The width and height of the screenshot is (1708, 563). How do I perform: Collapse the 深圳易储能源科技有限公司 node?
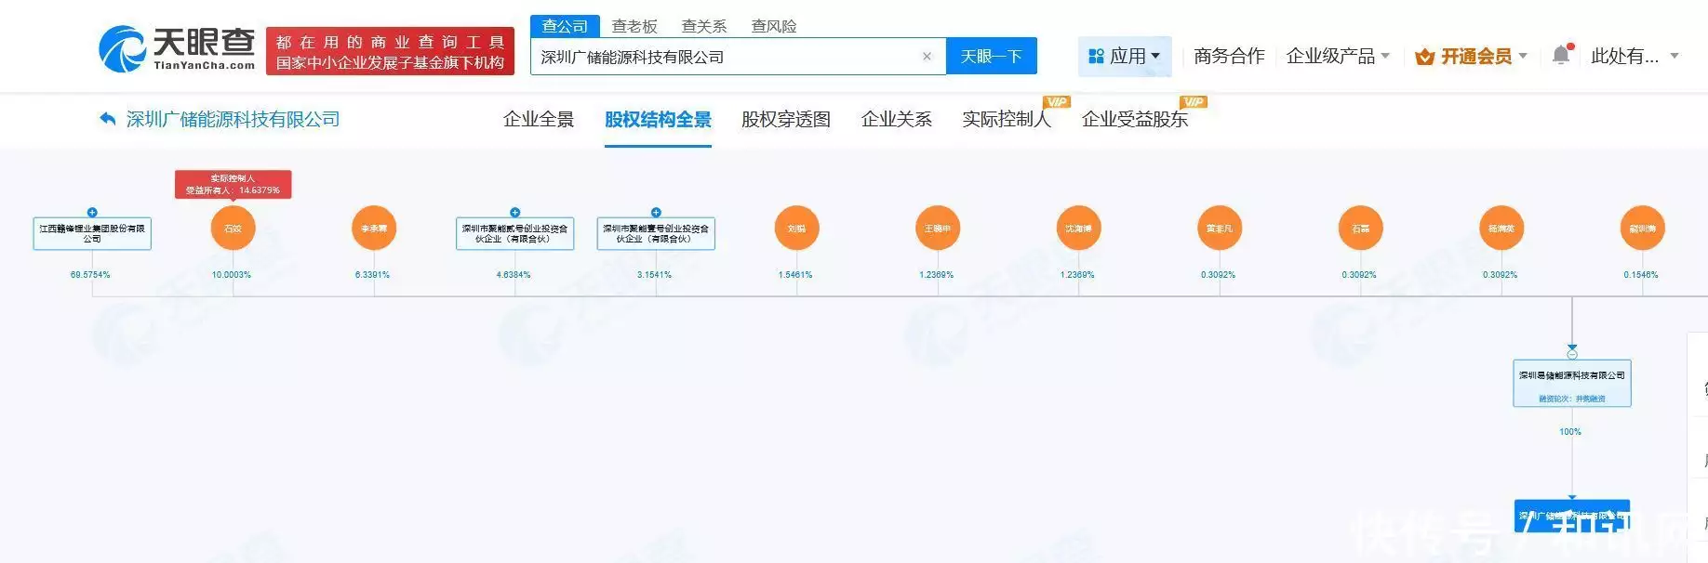click(1572, 354)
